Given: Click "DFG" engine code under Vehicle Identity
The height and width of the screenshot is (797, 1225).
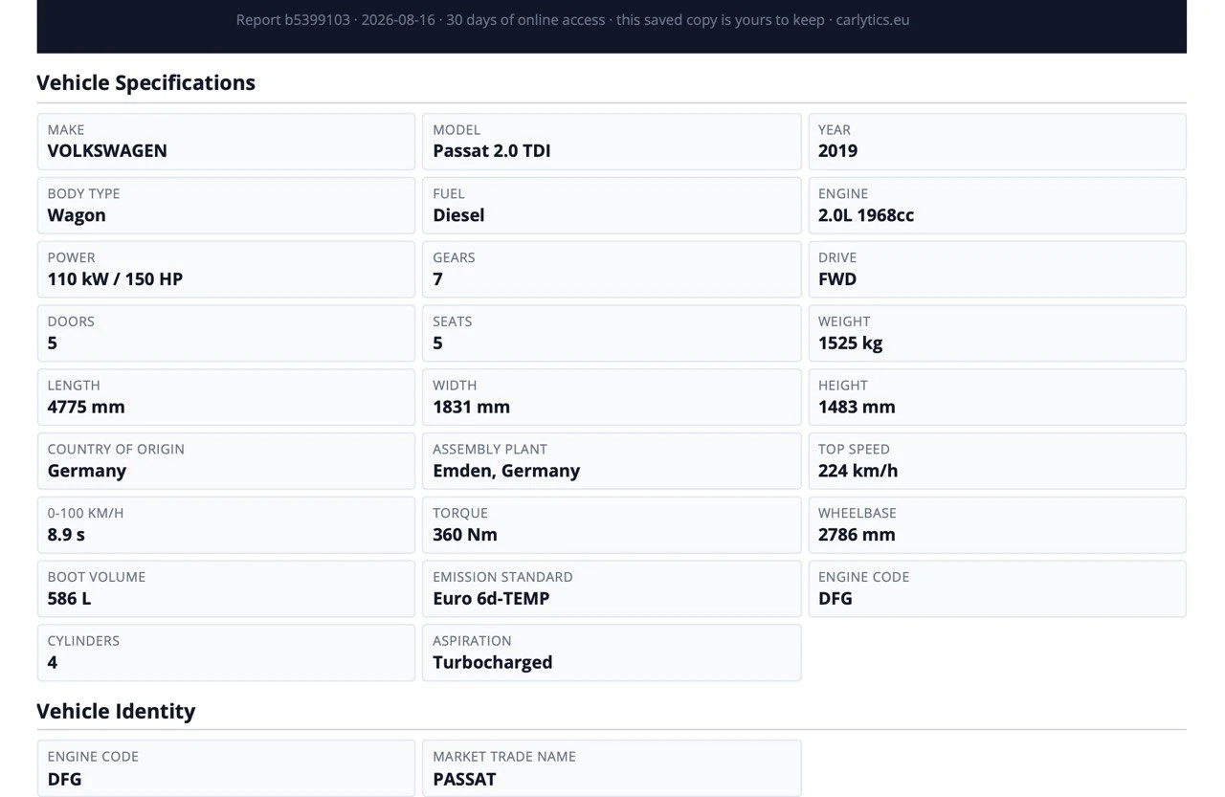Looking at the screenshot, I should 65,779.
